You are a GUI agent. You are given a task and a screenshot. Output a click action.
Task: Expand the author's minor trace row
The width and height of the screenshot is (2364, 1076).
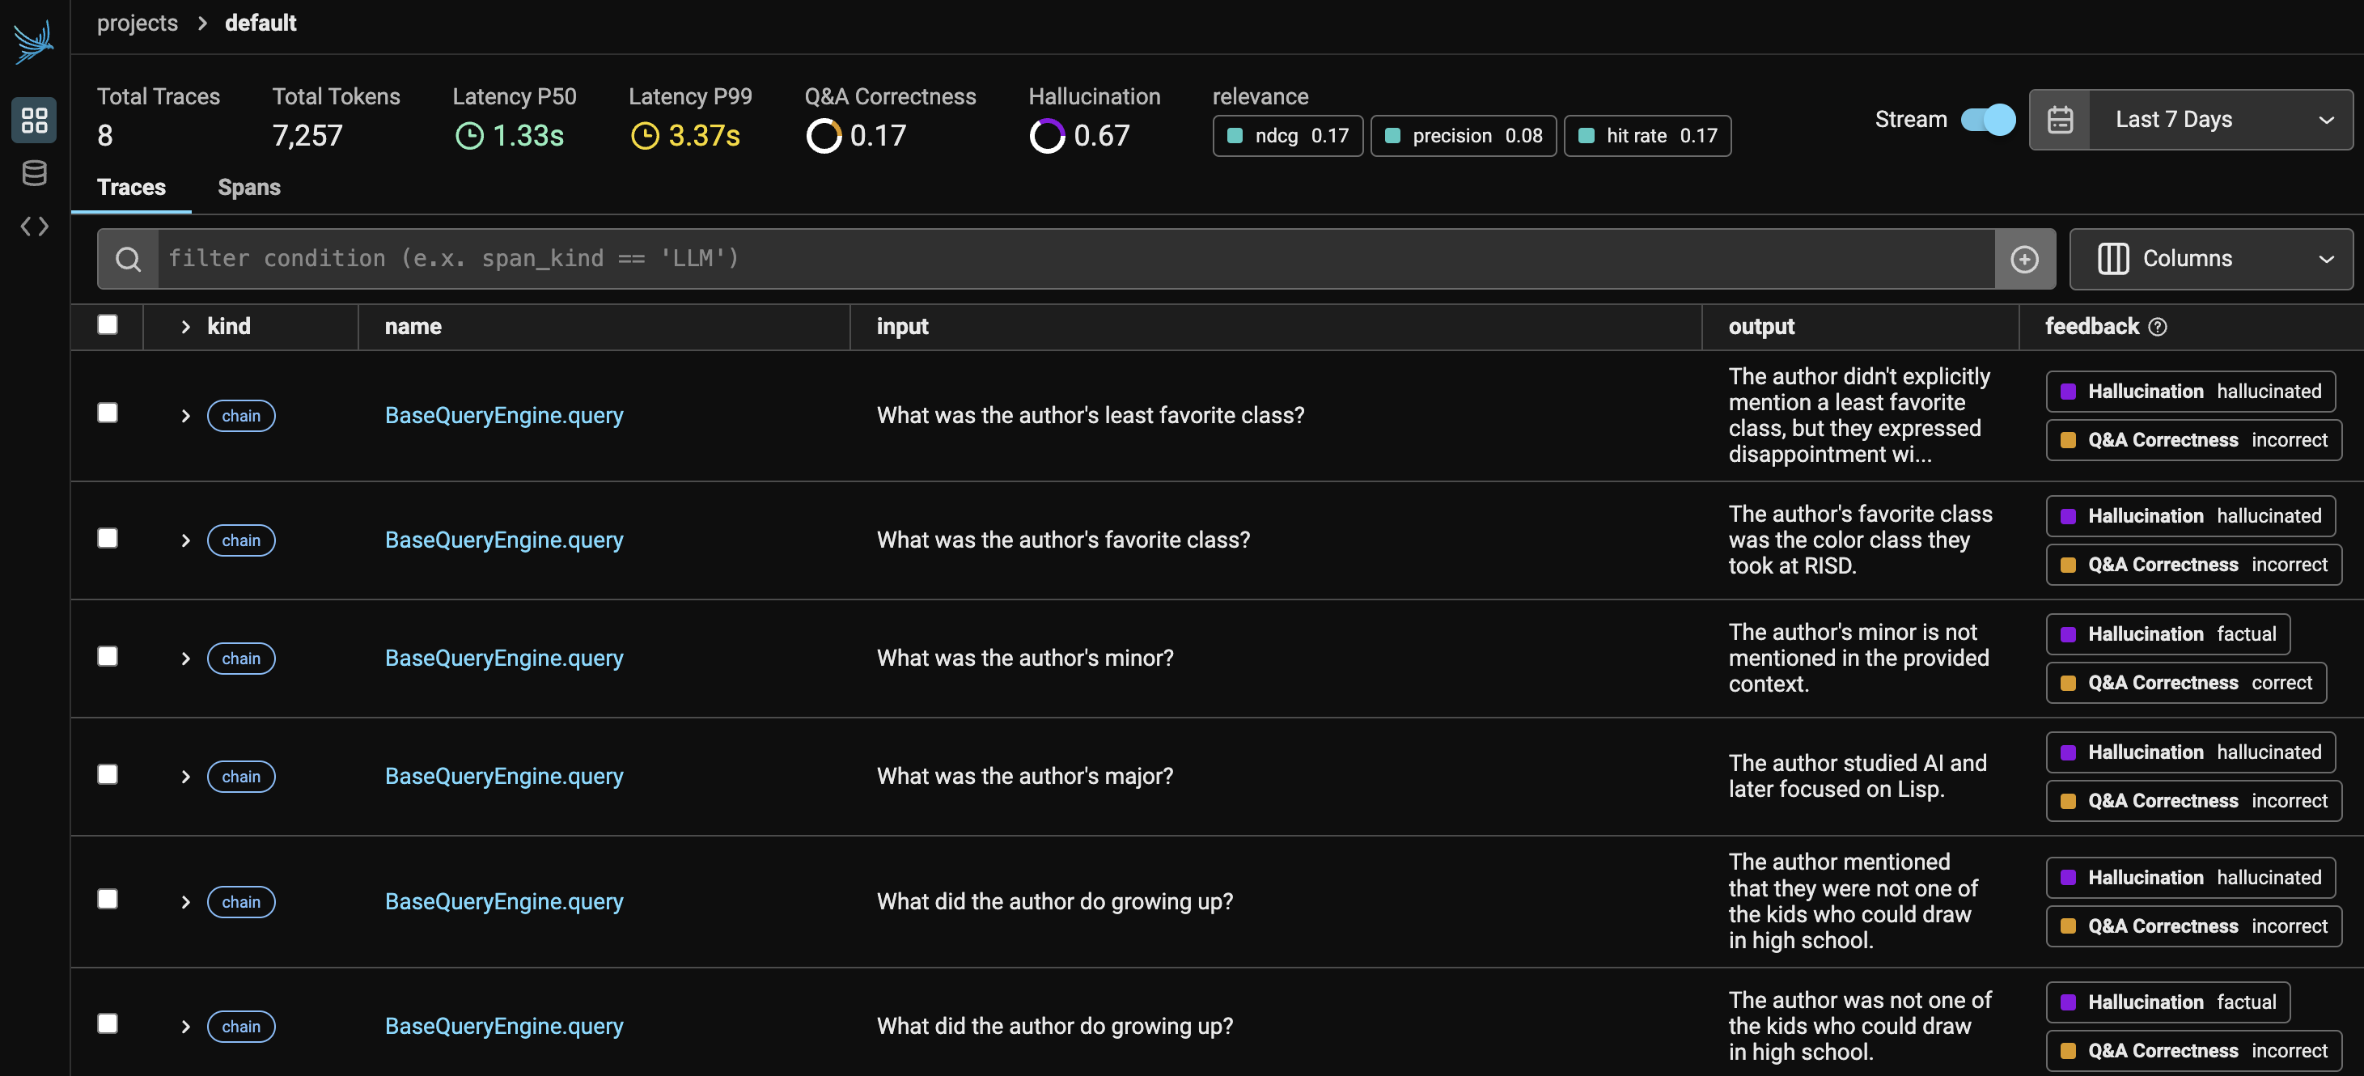pyautogui.click(x=185, y=659)
